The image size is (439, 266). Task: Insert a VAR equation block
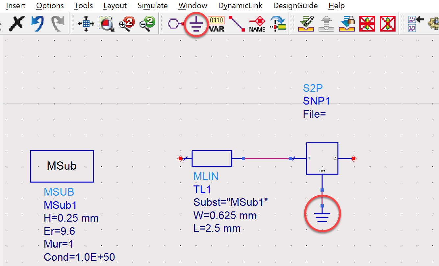point(217,24)
